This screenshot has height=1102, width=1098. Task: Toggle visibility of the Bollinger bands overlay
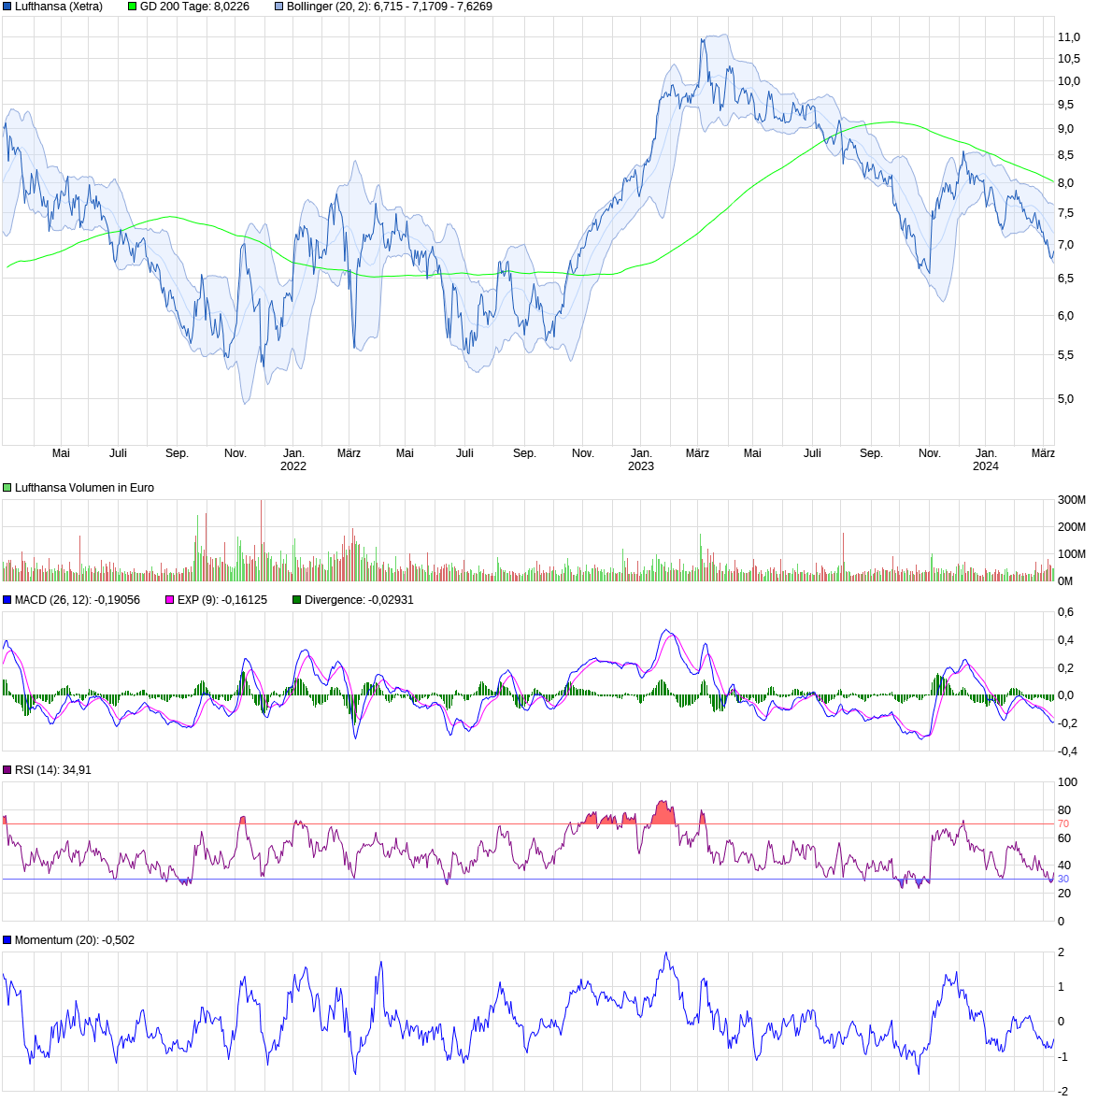pos(279,7)
